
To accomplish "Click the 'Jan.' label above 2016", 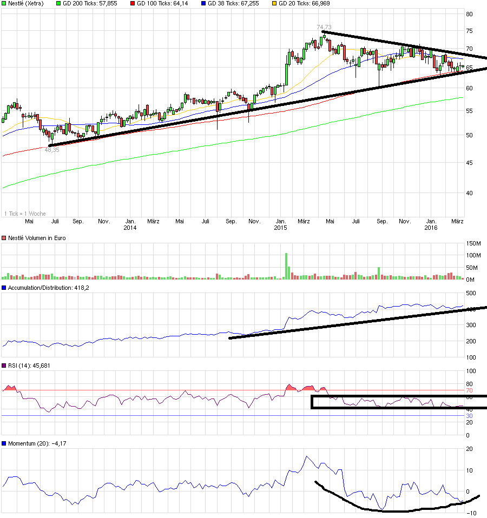I will pos(431,221).
